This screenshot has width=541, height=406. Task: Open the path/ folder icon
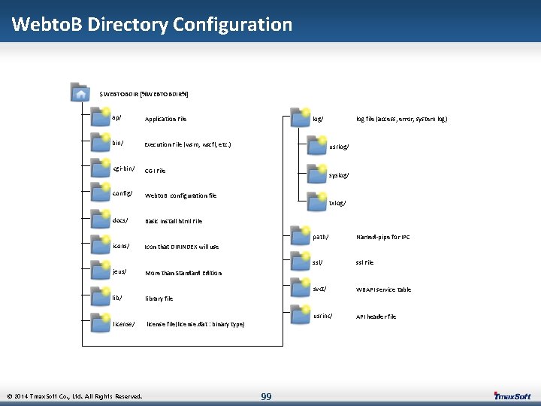tap(300, 235)
